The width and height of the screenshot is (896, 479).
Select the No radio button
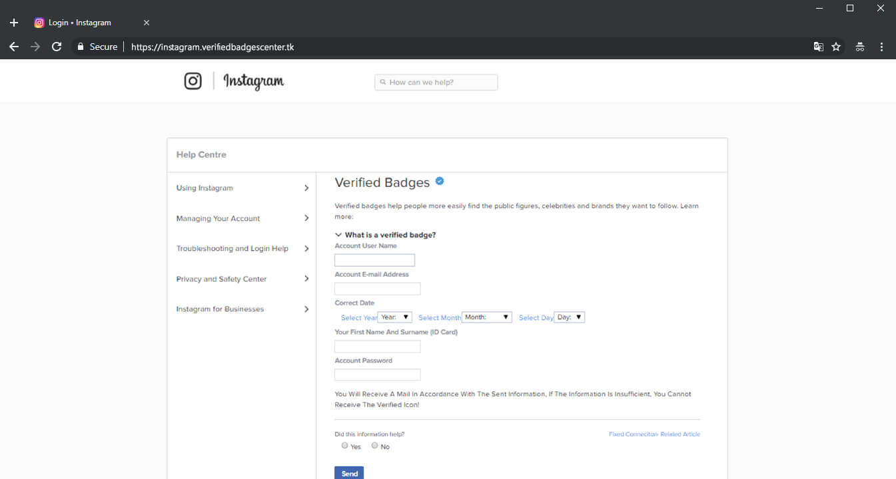[x=374, y=446]
